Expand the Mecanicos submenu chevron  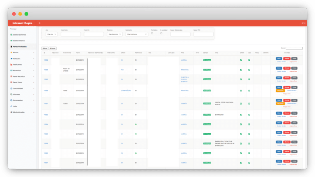click(x=34, y=70)
